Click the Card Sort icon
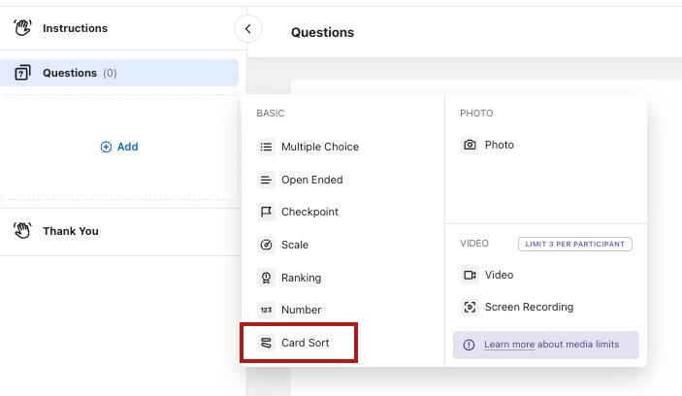The height and width of the screenshot is (396, 682). (266, 343)
